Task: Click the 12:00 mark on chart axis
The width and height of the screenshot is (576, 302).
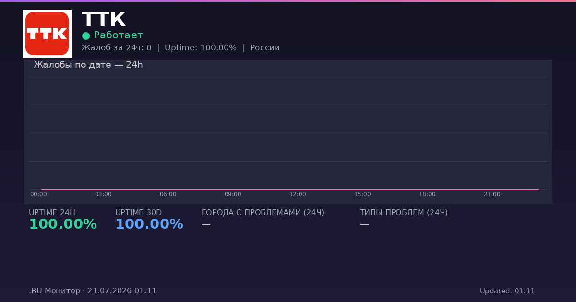Action: click(298, 194)
